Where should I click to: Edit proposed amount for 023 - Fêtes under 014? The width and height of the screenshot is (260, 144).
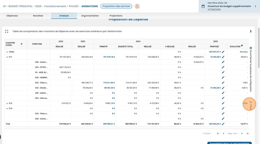[x=223, y=114]
